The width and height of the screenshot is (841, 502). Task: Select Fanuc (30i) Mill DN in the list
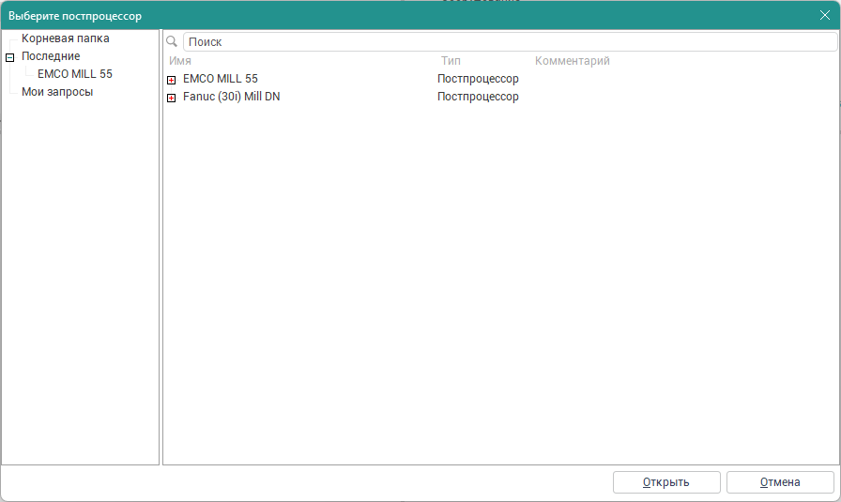(231, 97)
